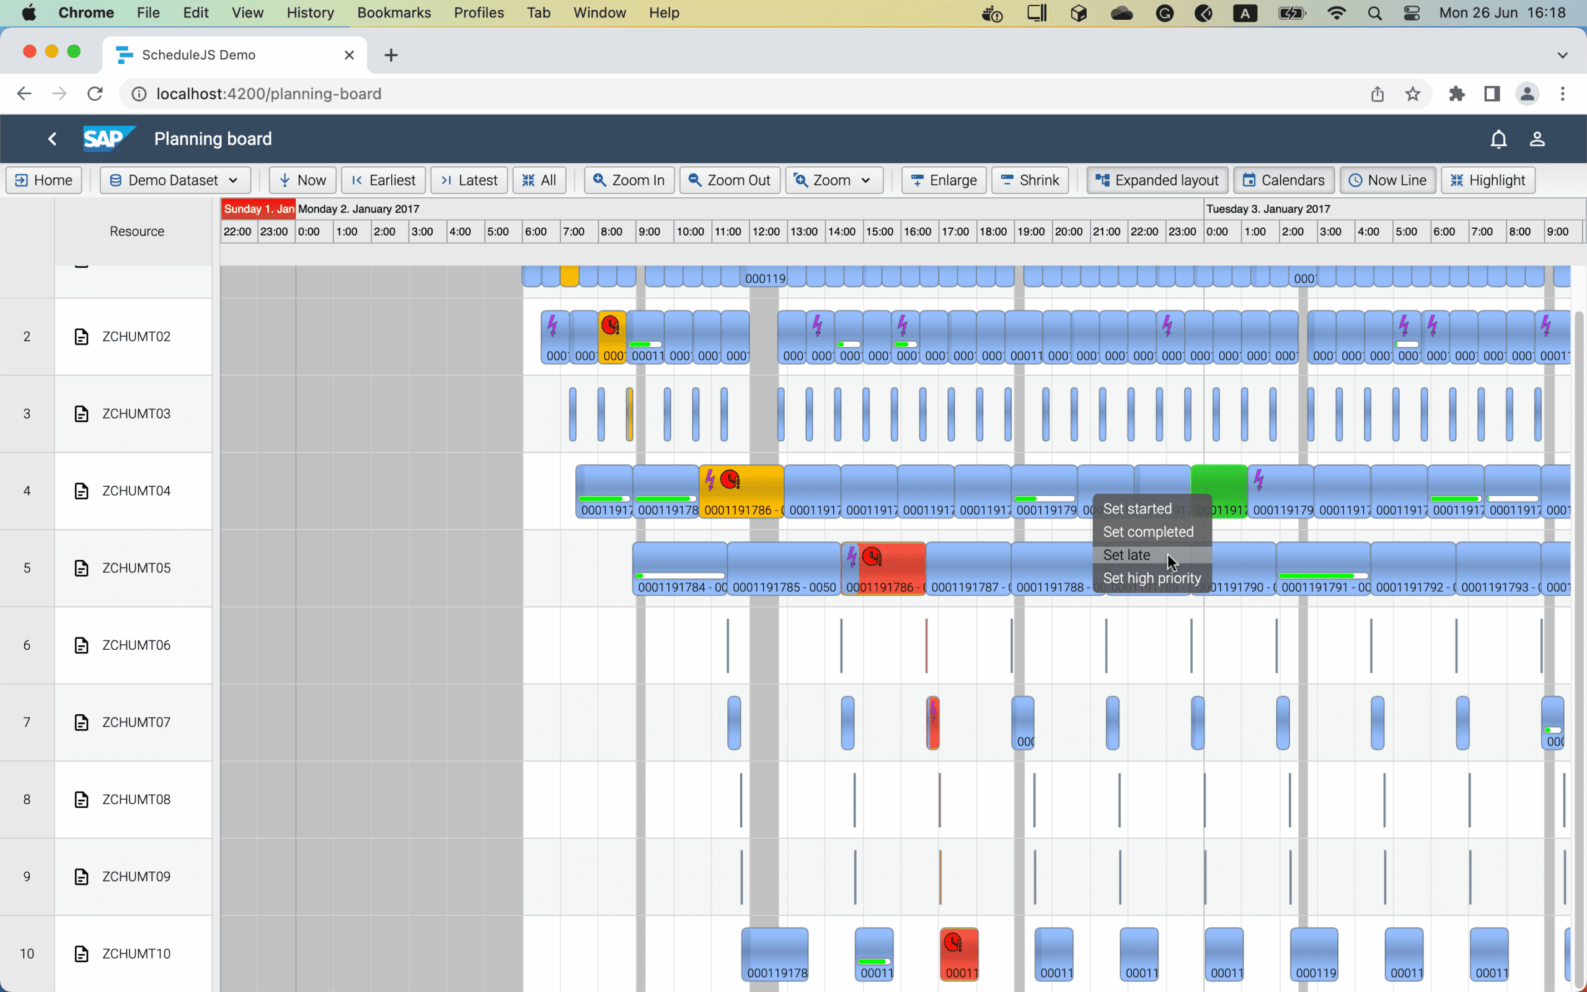Choose Set completed from the context menu
The height and width of the screenshot is (992, 1587).
click(1148, 531)
